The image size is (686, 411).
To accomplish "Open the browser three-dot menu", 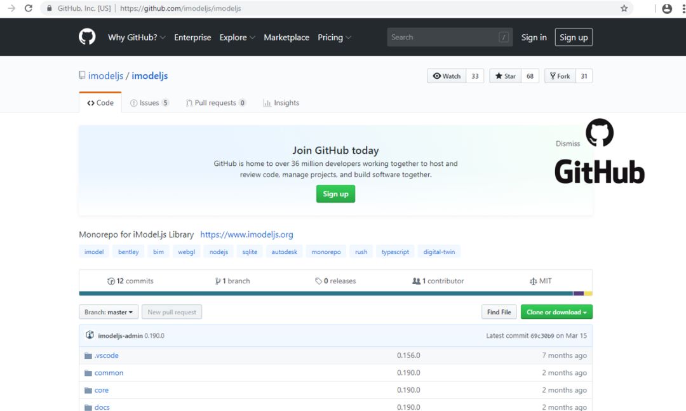I will [x=683, y=8].
